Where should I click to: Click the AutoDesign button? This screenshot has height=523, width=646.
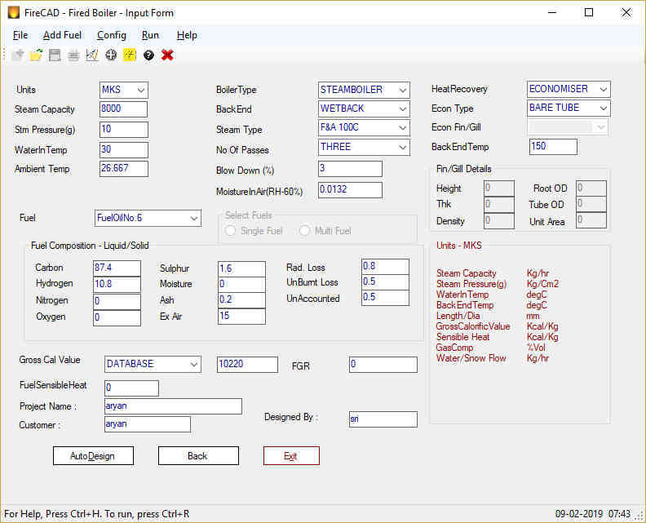point(93,456)
